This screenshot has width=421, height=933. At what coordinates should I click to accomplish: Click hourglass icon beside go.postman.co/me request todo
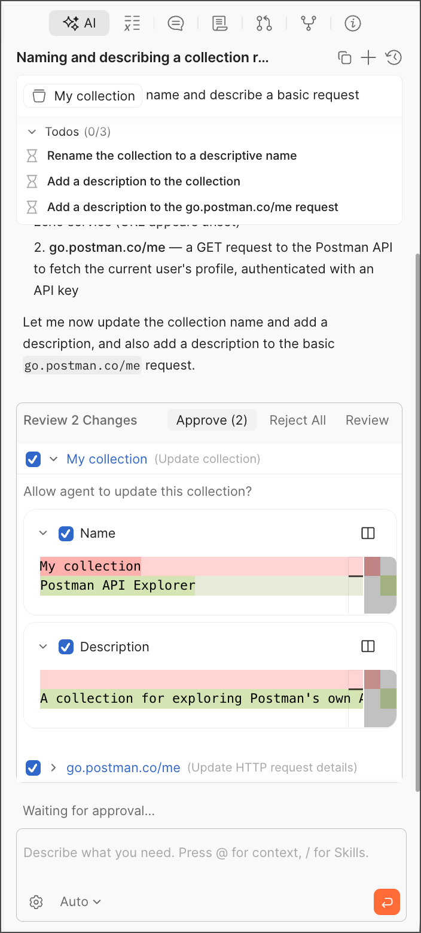click(32, 208)
